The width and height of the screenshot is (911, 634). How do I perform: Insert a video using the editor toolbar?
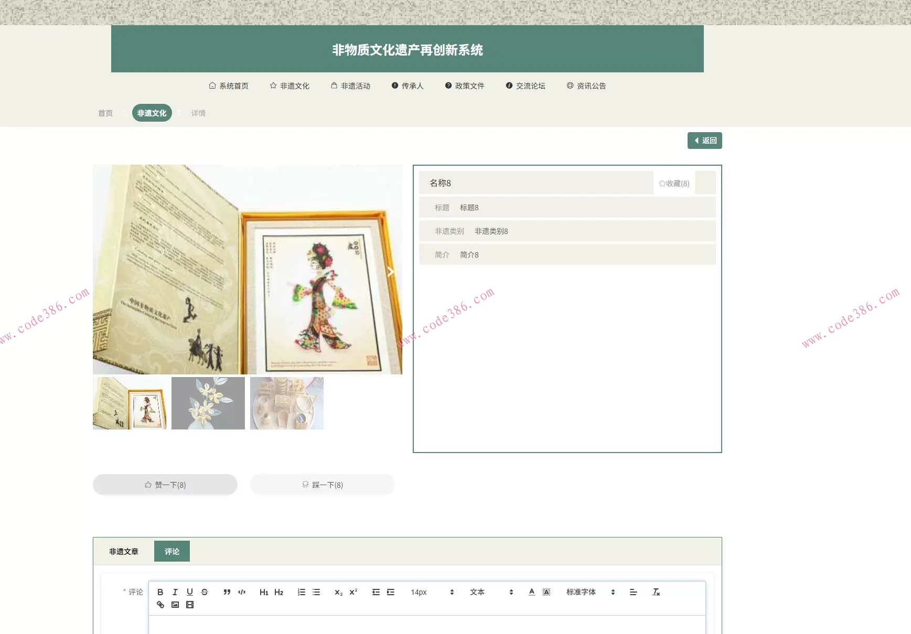(x=190, y=605)
